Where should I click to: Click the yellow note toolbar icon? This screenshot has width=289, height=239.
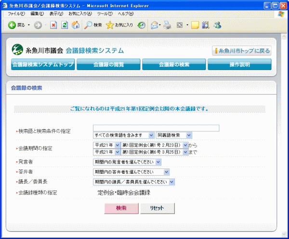point(195,25)
